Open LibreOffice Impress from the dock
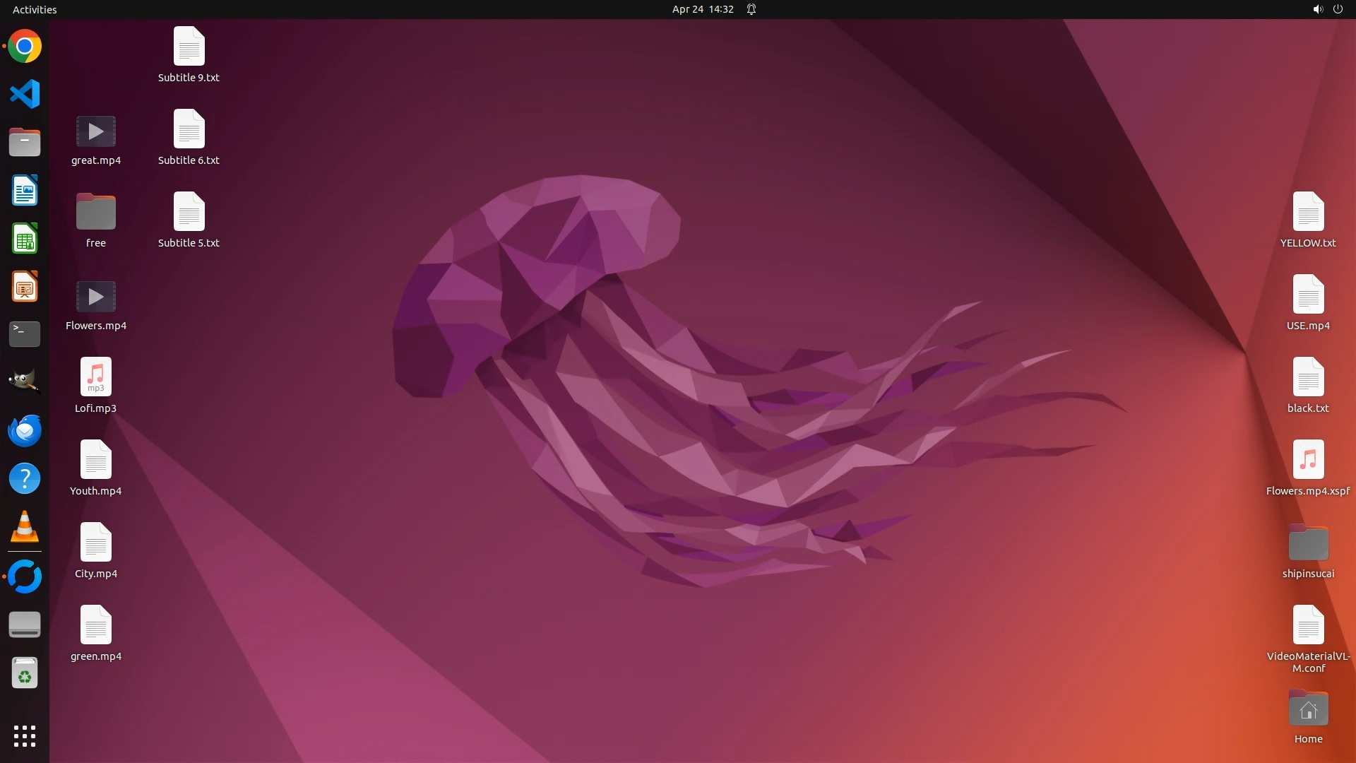 (x=25, y=286)
